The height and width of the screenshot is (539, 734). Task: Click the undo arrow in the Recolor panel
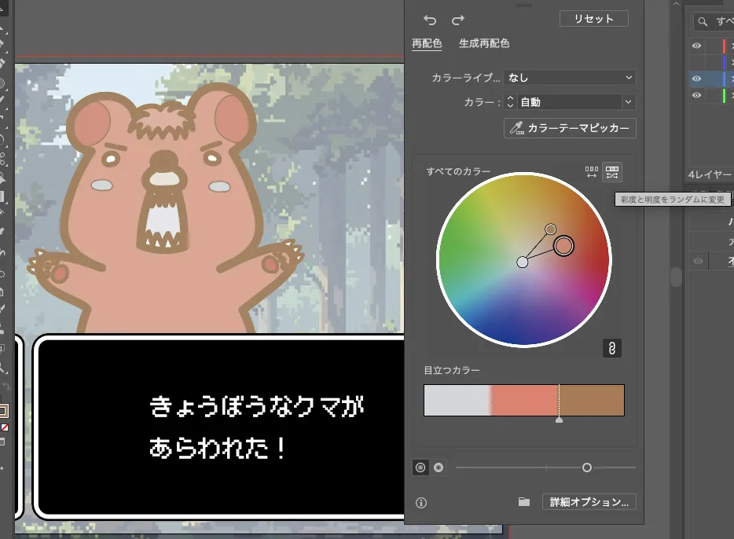[x=431, y=19]
